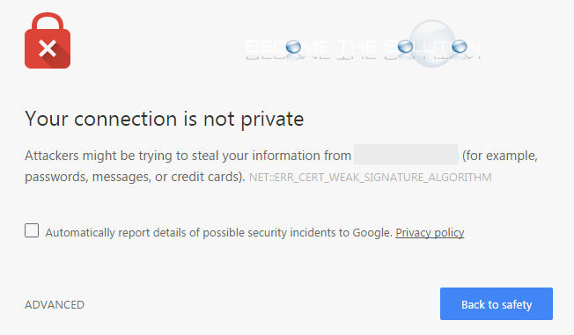Click the last blue orb in SOLUTION

[460, 47]
